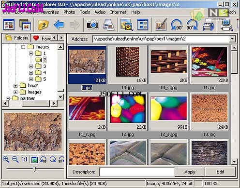Click the edit image paintbrush icon

pyautogui.click(x=161, y=25)
